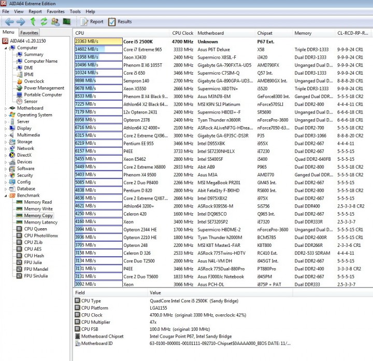Select the DirectX icon in tree
The height and width of the screenshot is (361, 373).
pos(12,155)
